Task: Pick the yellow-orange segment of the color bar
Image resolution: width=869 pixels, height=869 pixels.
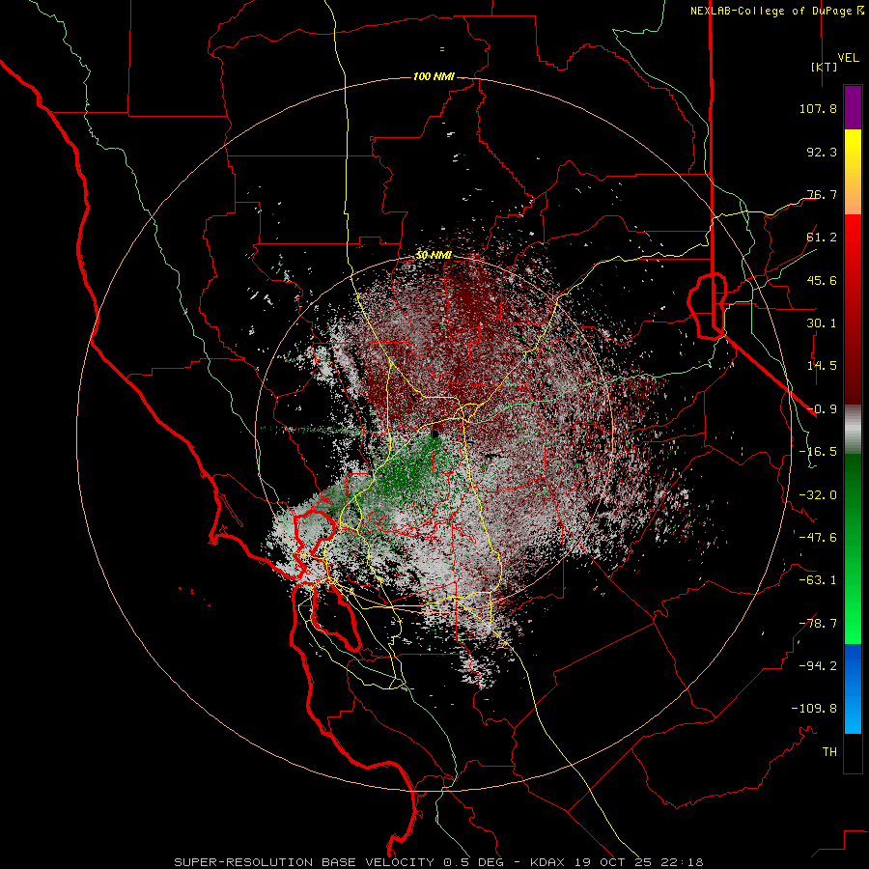Action: pyautogui.click(x=853, y=172)
